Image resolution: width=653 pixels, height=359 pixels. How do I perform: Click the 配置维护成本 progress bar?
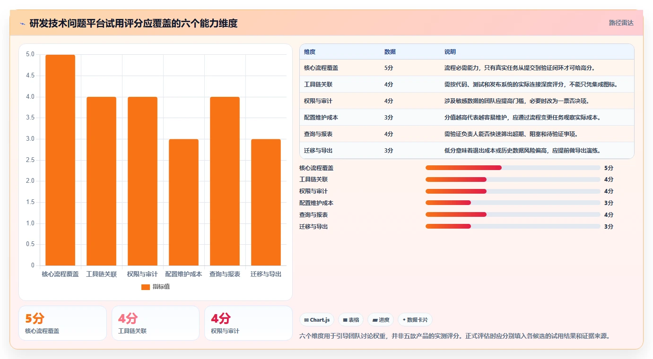click(513, 203)
